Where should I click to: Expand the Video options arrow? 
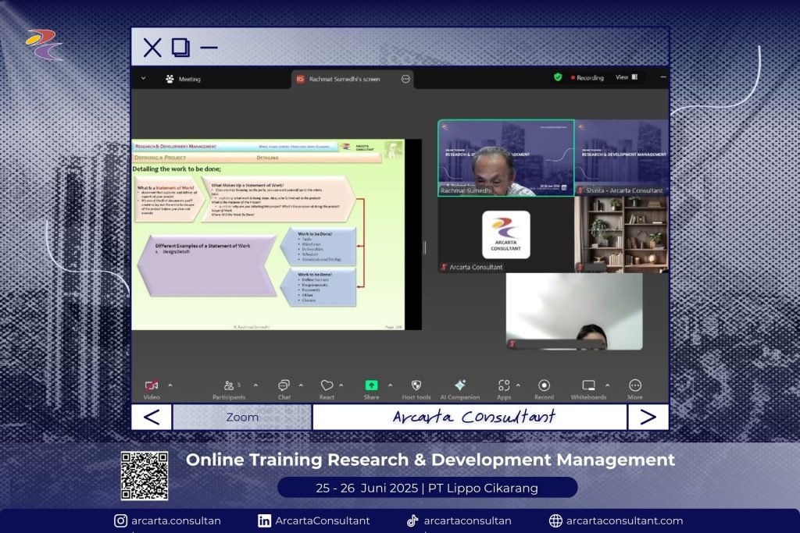170,385
